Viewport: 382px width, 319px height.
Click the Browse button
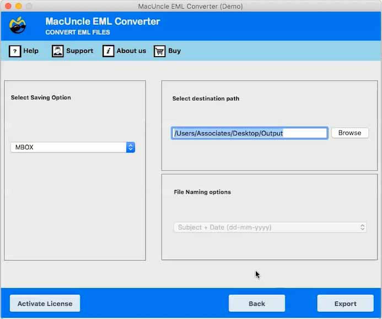pyautogui.click(x=350, y=133)
